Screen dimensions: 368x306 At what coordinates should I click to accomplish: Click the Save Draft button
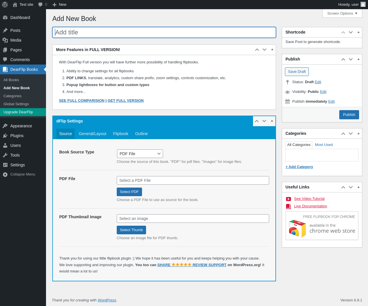(297, 72)
